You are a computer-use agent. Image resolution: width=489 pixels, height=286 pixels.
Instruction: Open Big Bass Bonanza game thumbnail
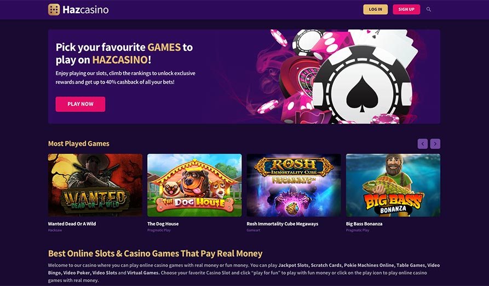(x=393, y=185)
